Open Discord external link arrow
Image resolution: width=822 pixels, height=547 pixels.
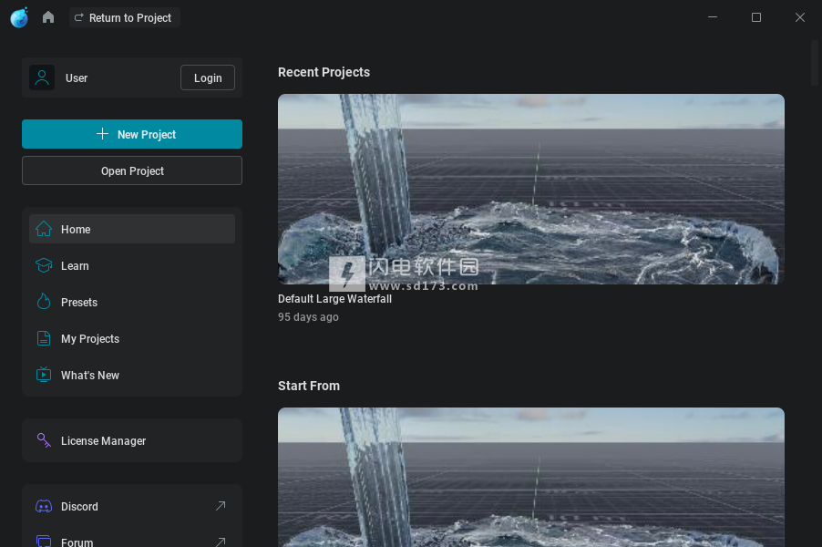click(220, 506)
